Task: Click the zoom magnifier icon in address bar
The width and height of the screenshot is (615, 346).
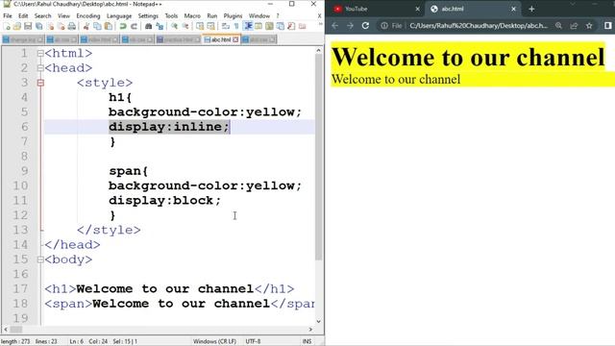Action: pos(558,26)
